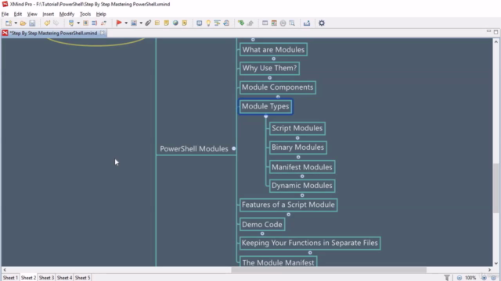Switch to Sheet 4 tab
The image size is (501, 281).
pos(64,278)
